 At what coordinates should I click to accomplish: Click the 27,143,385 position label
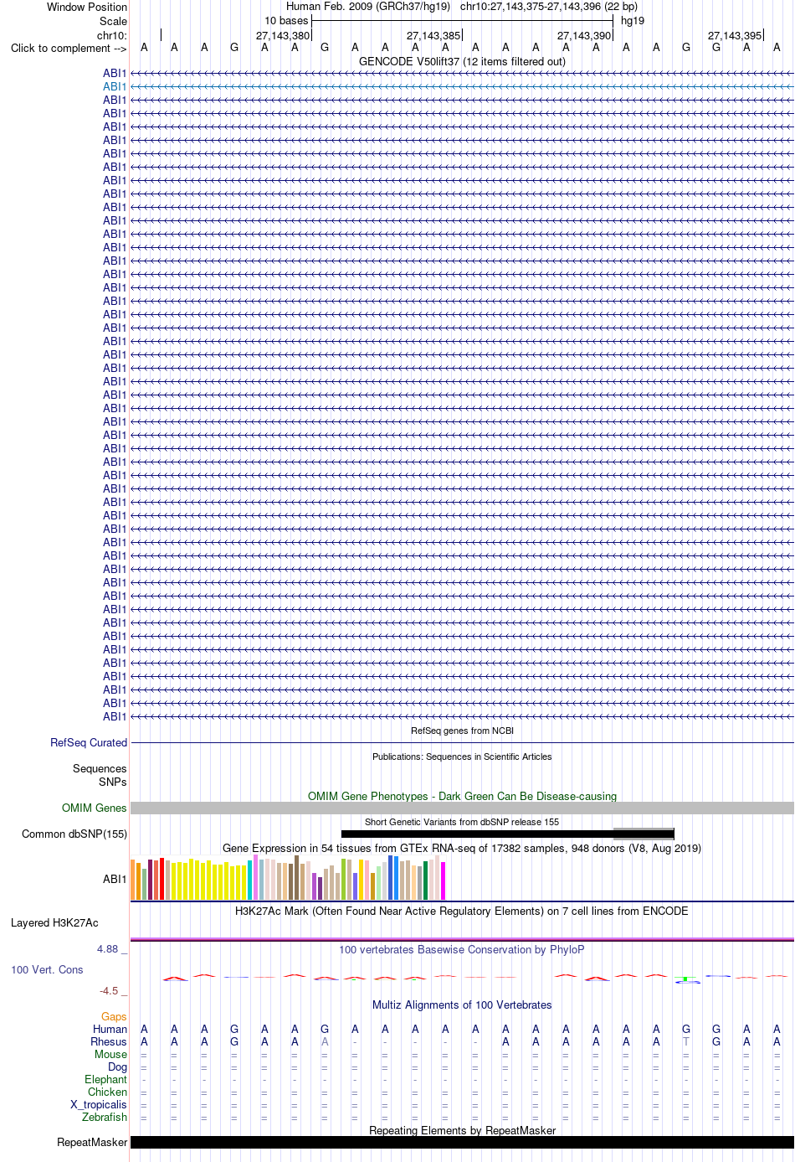tap(433, 35)
